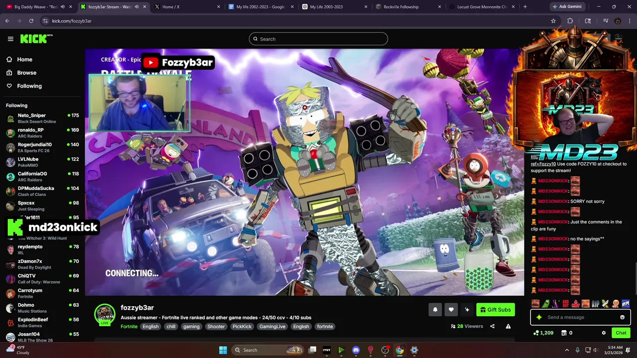
Task: Click the HOT emote
Action: point(576,304)
